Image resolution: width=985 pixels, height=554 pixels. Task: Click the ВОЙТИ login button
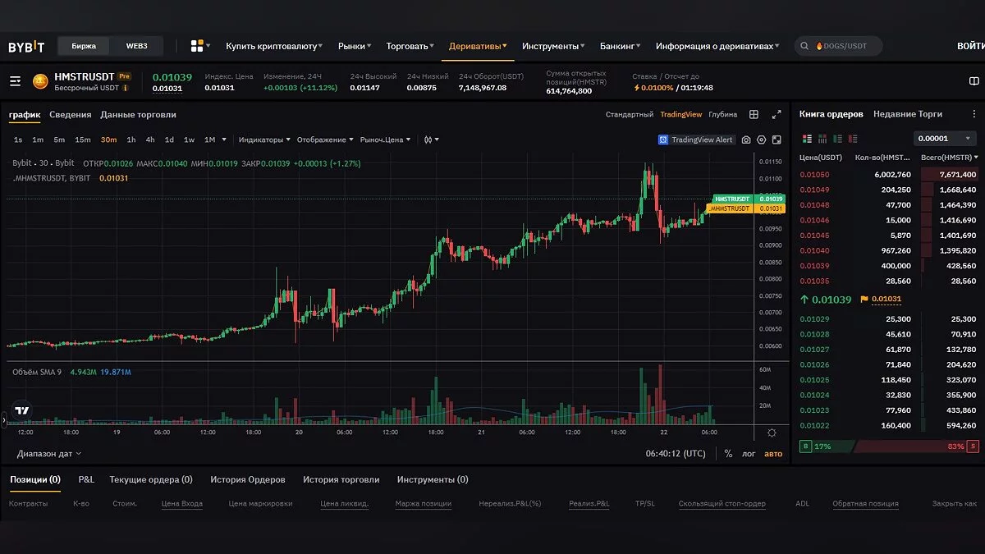971,47
